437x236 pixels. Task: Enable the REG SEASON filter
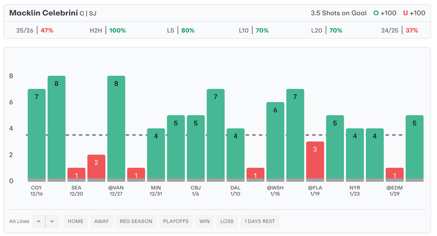coord(136,221)
